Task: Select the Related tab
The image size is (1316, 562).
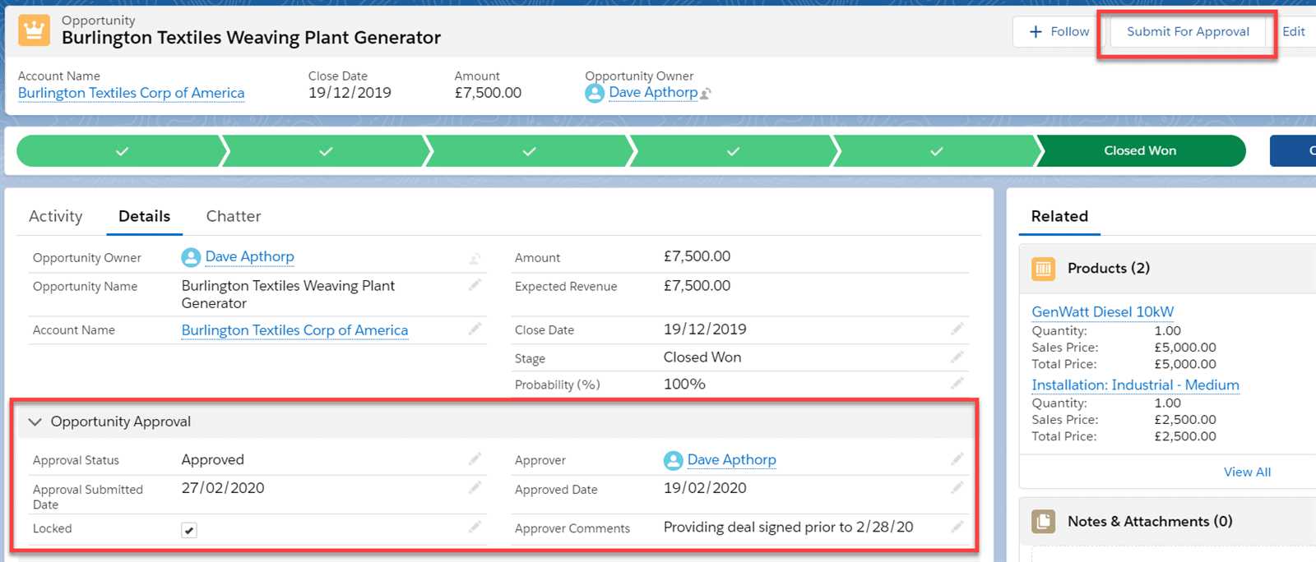Action: coord(1059,216)
